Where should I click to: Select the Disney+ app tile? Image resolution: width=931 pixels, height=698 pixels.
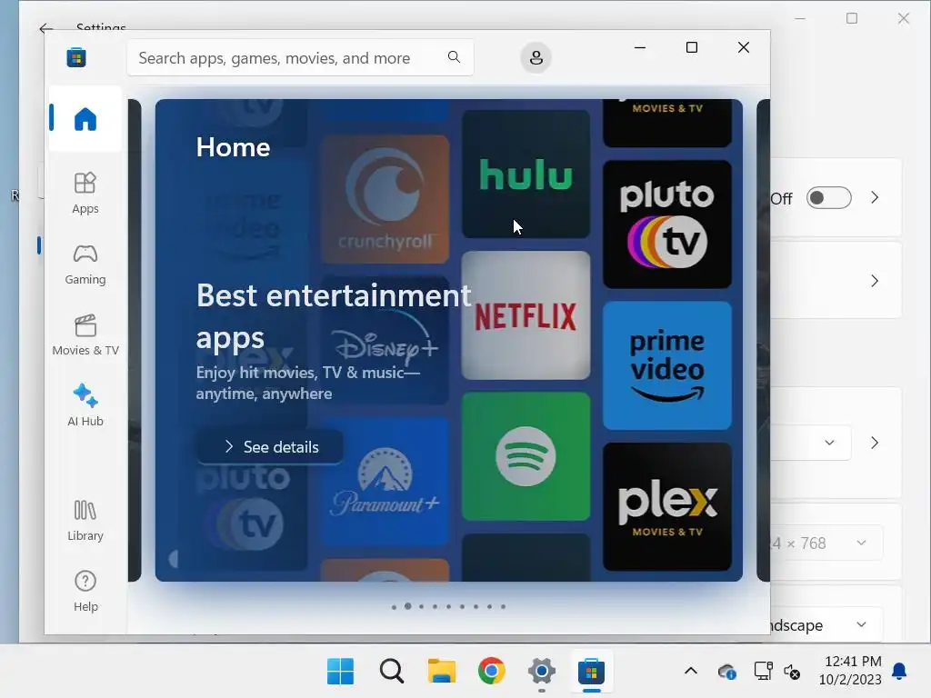pos(385,341)
